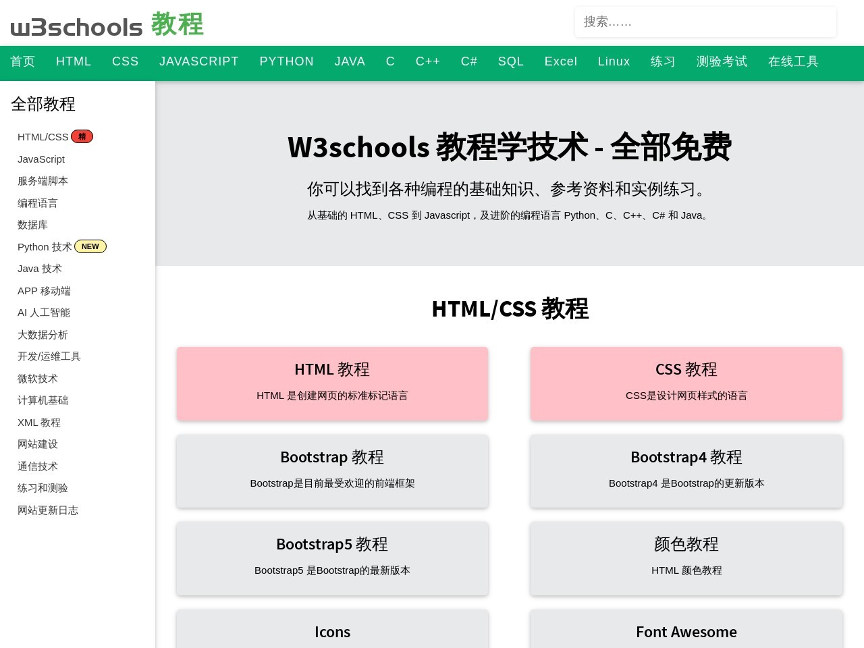Open CSS in the green nav bar
The height and width of the screenshot is (648, 864).
tap(126, 61)
